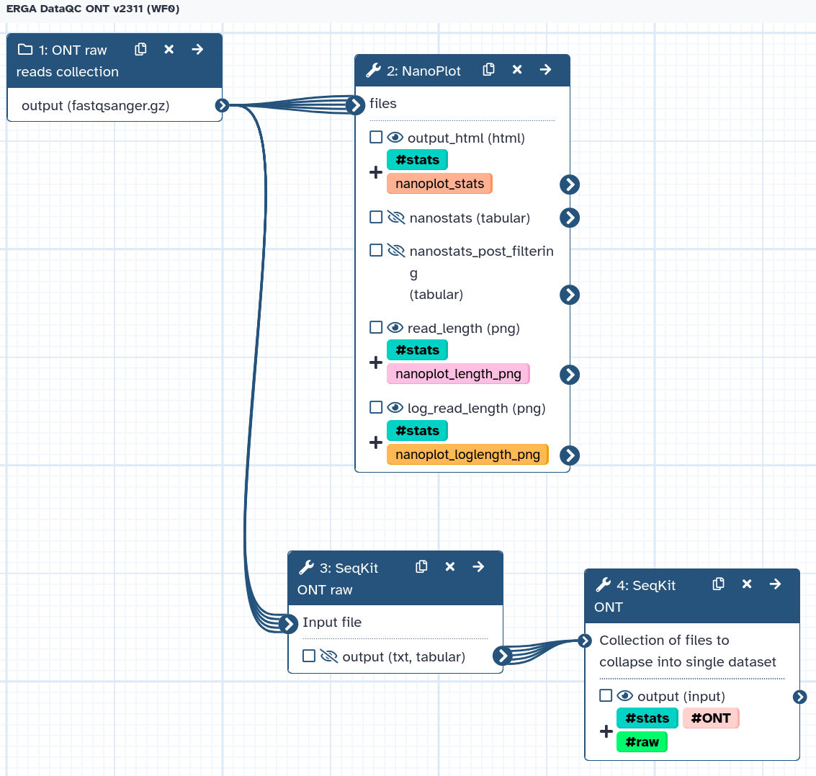Add a tag to log_read_length output
The width and height of the screenshot is (816, 776).
(x=376, y=442)
